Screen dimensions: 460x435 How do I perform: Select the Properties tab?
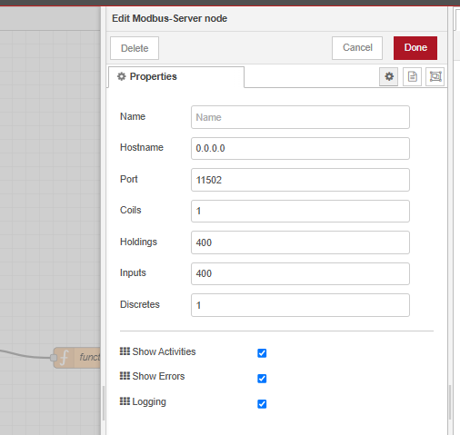176,77
